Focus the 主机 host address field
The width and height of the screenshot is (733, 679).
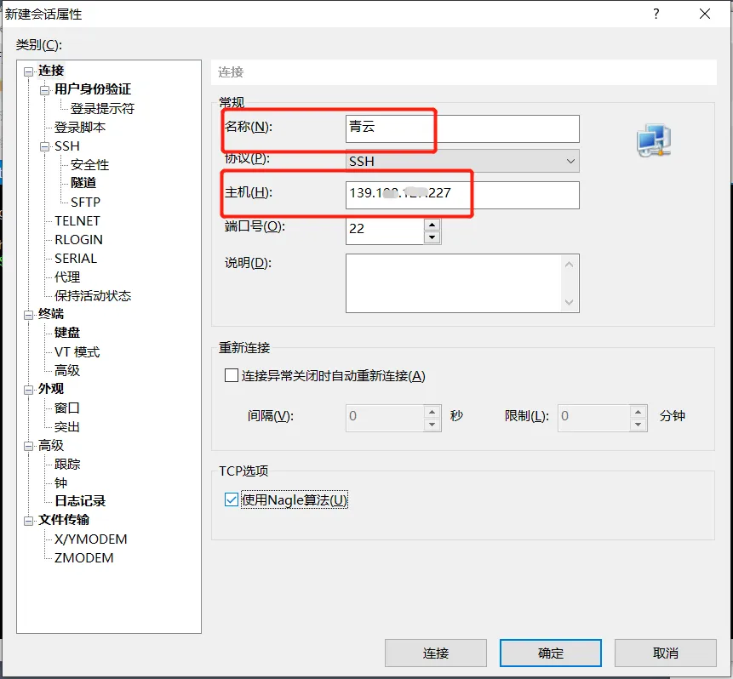[x=462, y=194]
